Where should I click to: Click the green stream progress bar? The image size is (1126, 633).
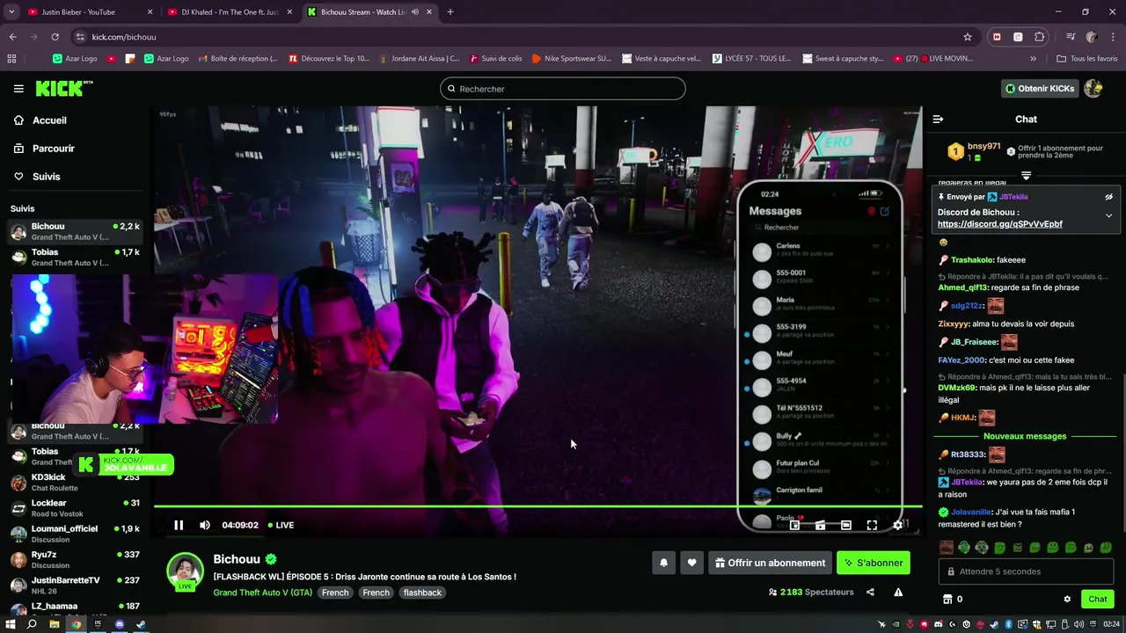click(537, 506)
